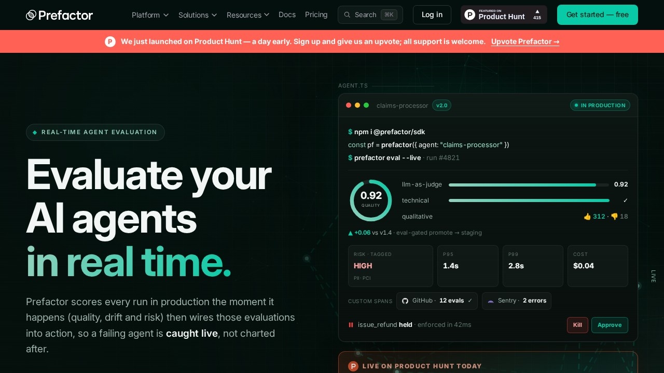Click the ⌘K shortcut badge
664x373 pixels.
click(389, 15)
